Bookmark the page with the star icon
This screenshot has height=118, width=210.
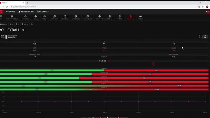pos(203,7)
